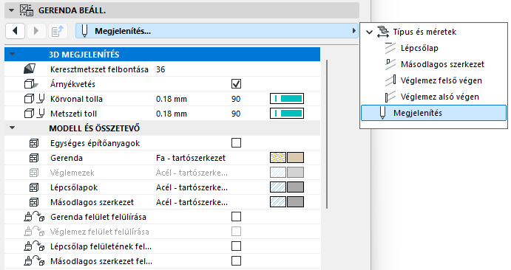
Task: Select Másodlagos szerkezet in page menu
Action: coord(442,64)
